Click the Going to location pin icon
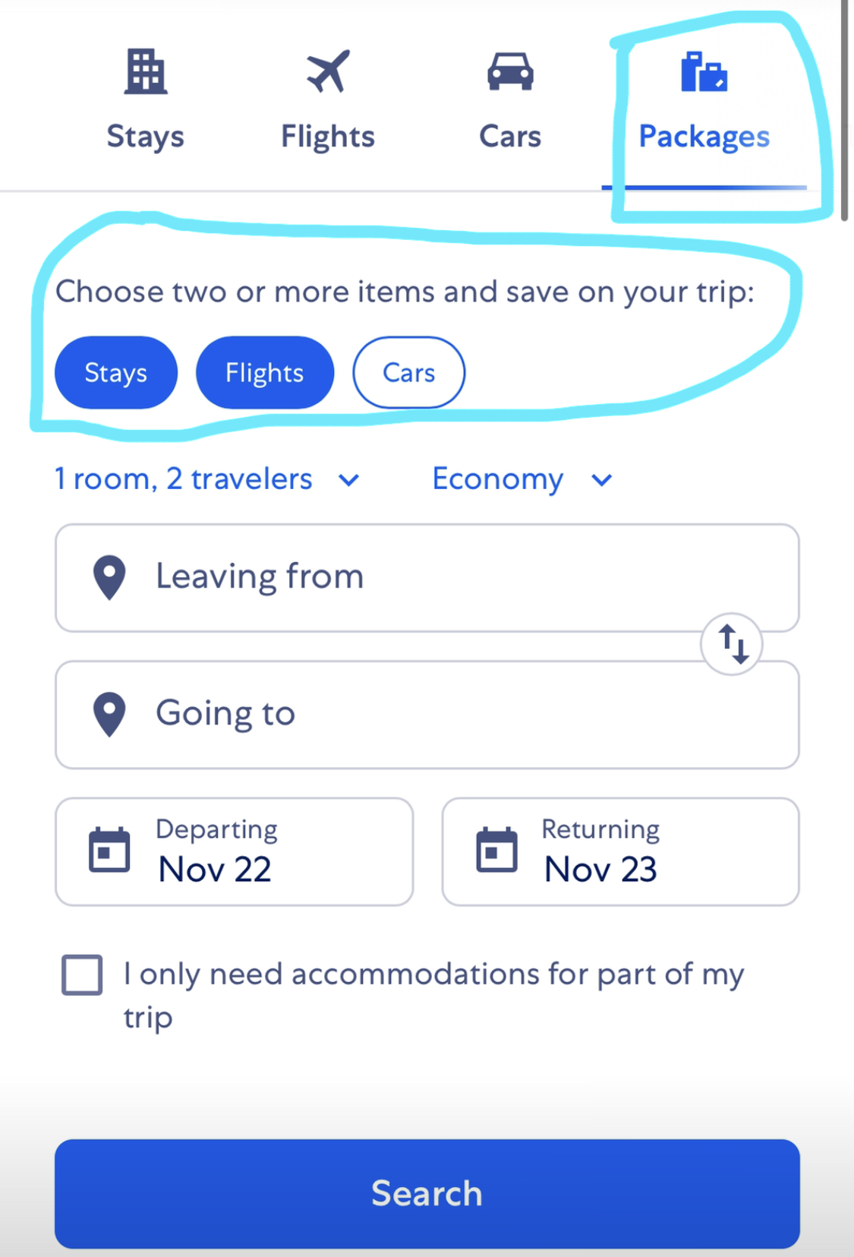Viewport: 854px width, 1257px height. click(109, 714)
